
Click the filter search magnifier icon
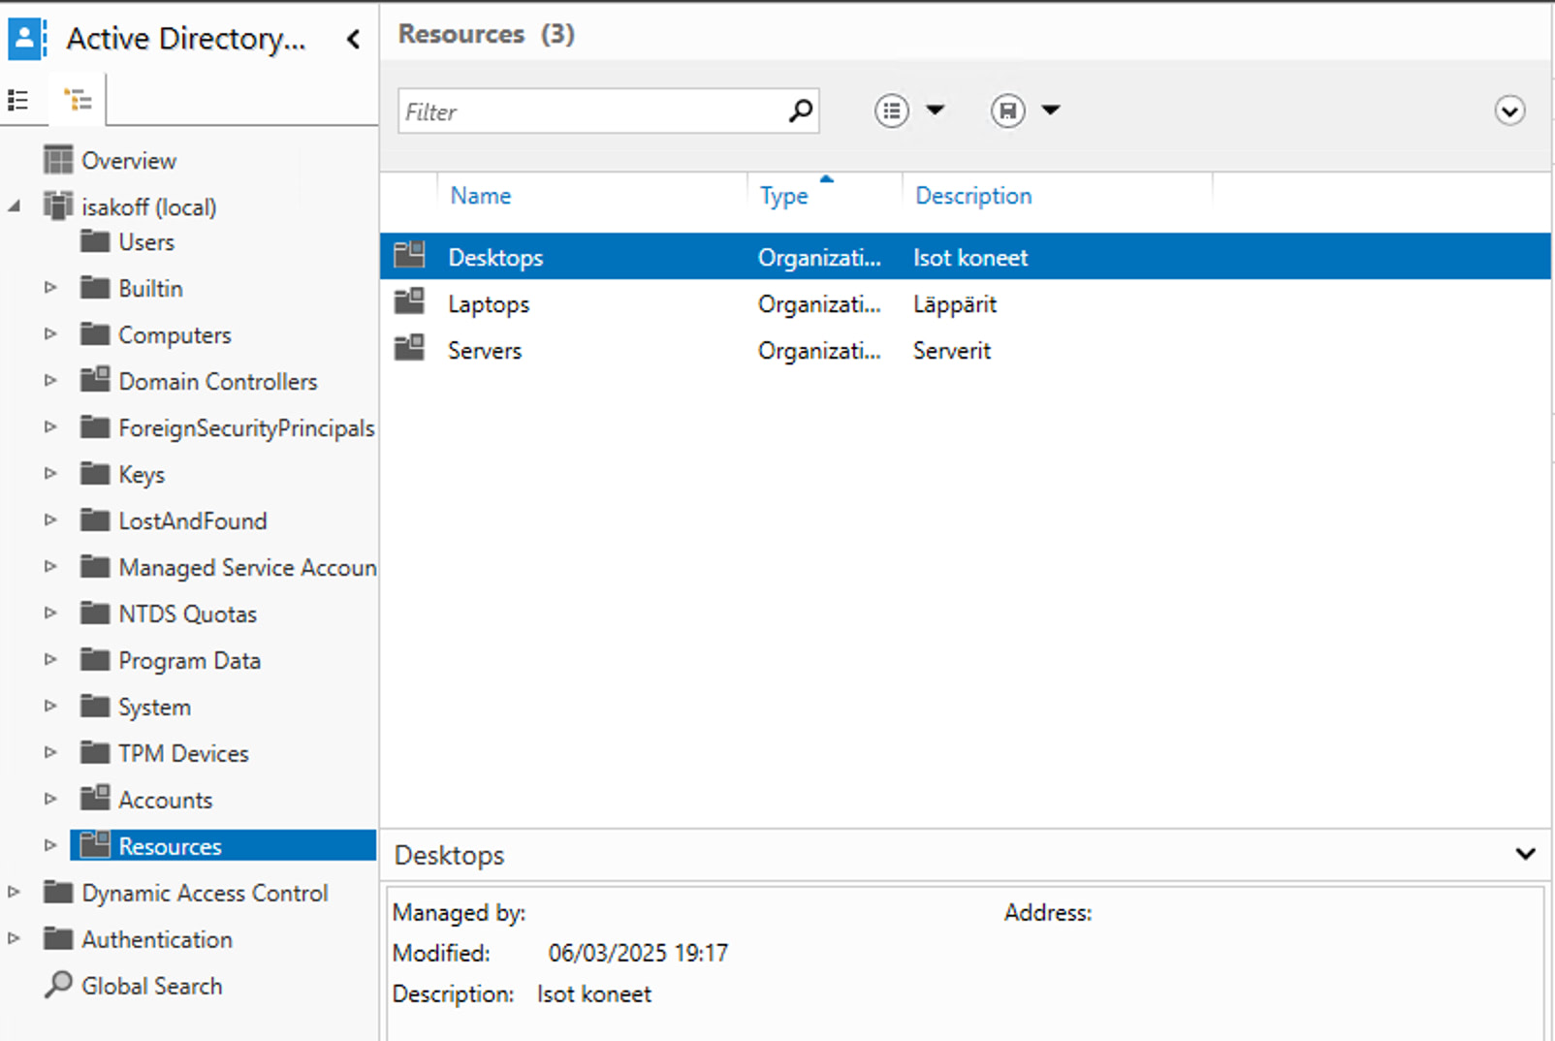[800, 110]
